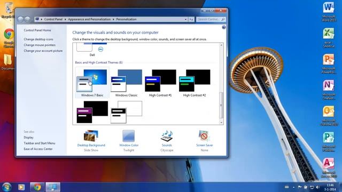Image resolution: width=342 pixels, height=192 pixels.
Task: Click the theme list scroll down arrow
Action: coord(221,123)
